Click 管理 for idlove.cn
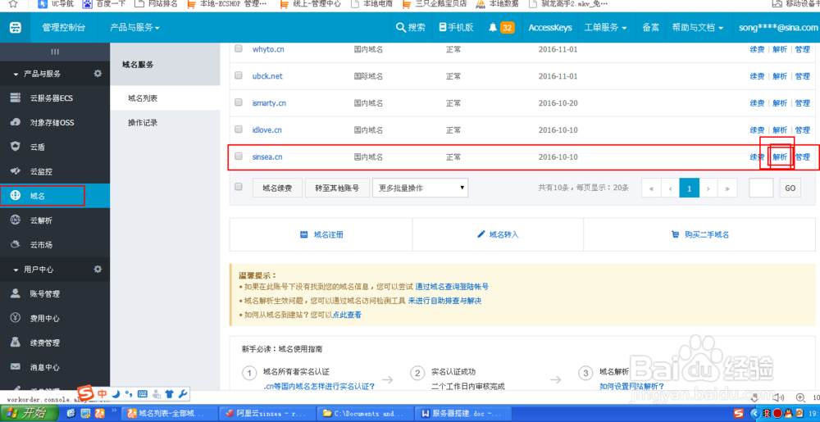The height and width of the screenshot is (422, 820). coord(802,129)
